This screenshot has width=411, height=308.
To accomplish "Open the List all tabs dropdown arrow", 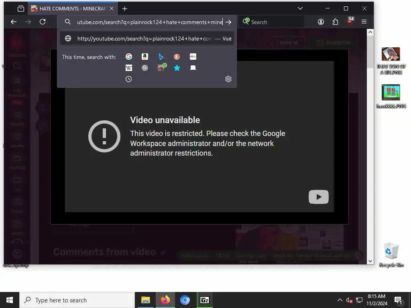I will pyautogui.click(x=300, y=8).
